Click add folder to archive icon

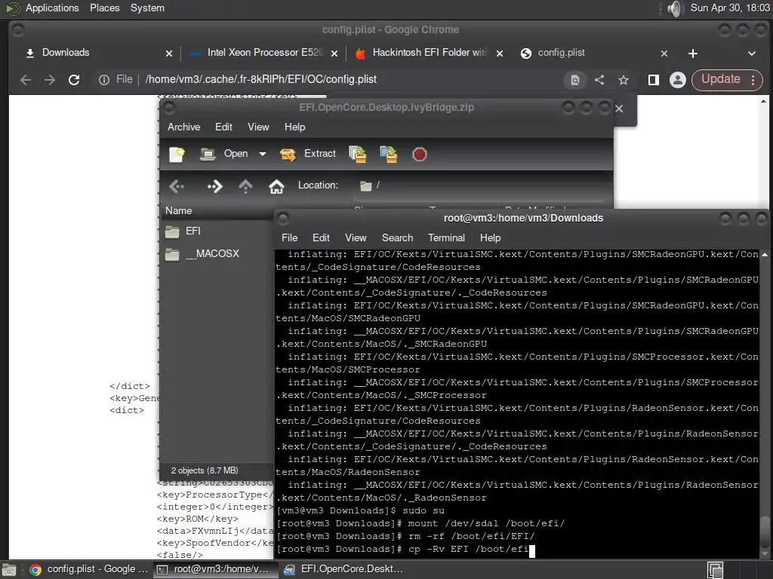(389, 154)
